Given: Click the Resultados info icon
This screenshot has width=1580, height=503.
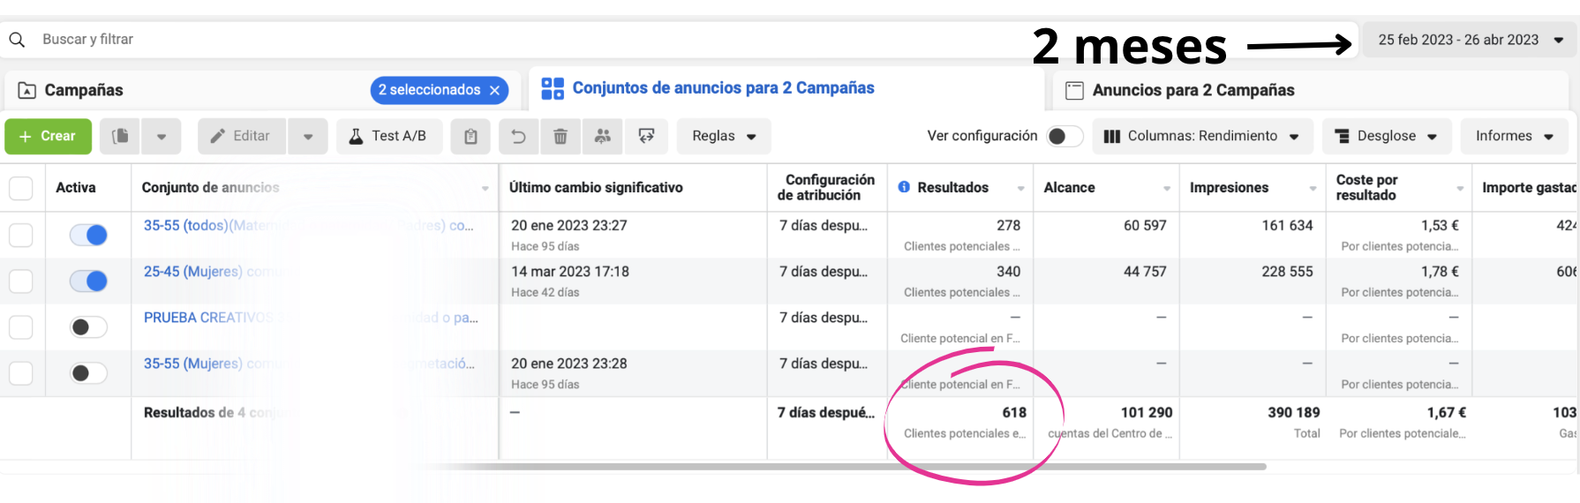Looking at the screenshot, I should coord(904,187).
